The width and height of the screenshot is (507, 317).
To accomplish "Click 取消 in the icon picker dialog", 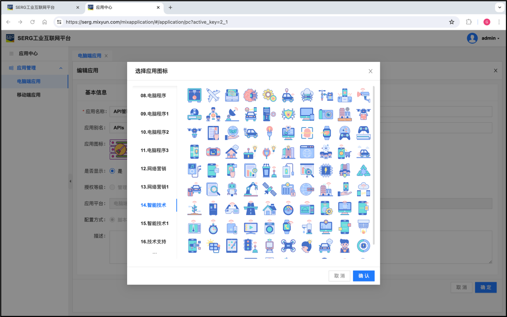I will coord(339,276).
